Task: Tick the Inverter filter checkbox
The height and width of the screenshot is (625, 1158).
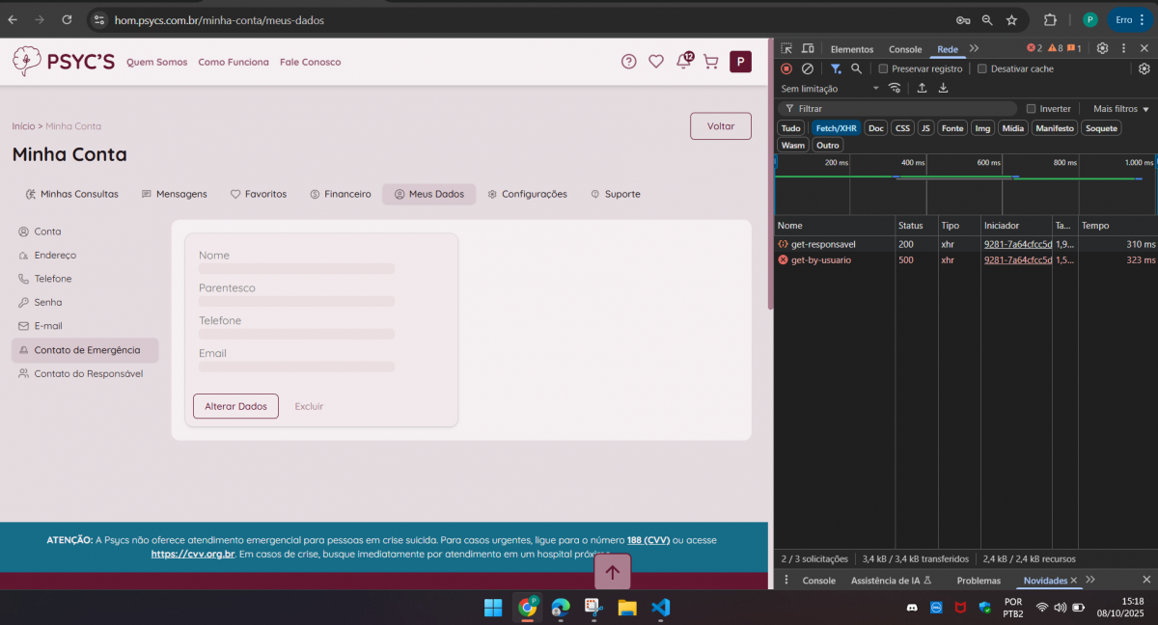Action: tap(1031, 109)
